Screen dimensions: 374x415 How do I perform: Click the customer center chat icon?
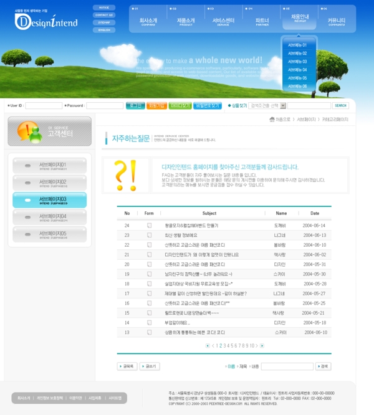click(x=29, y=132)
